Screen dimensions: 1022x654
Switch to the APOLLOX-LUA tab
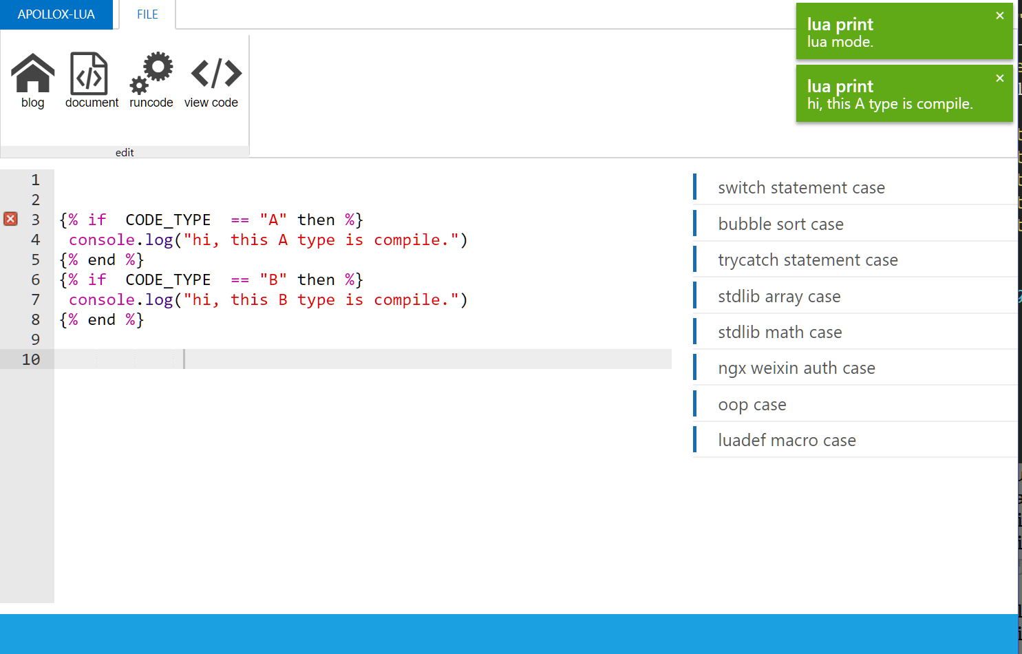(56, 14)
